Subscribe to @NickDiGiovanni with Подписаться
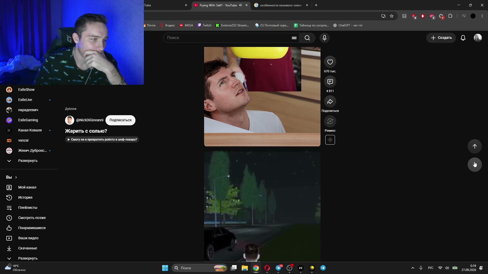Image resolution: width=488 pixels, height=274 pixels. (x=120, y=120)
